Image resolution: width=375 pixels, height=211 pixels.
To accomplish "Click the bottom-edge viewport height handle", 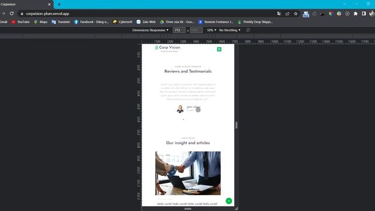I will tap(187, 209).
